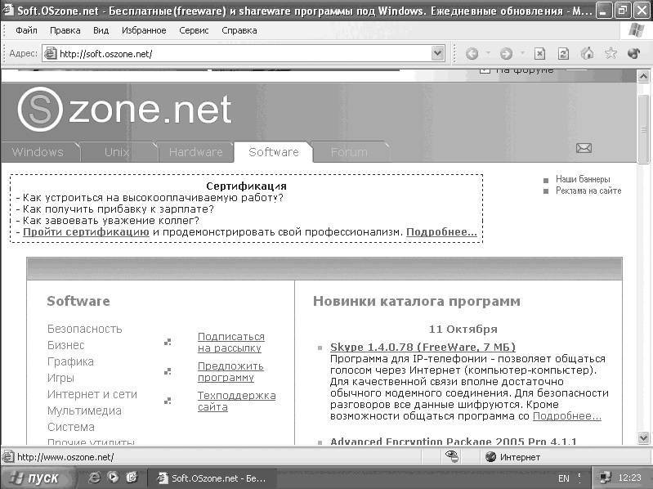Open the Forward button history dropdown arrow

point(522,53)
